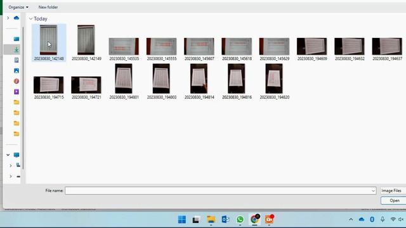The height and width of the screenshot is (228, 406).
Task: Collapse the This PC tree node
Action: point(8,155)
